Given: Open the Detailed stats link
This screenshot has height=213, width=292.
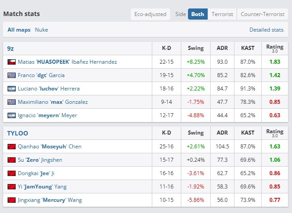Looking at the screenshot, I should click(x=266, y=30).
